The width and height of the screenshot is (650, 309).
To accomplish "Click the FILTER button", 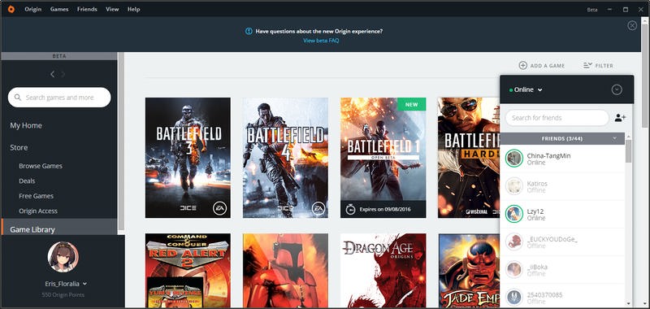I will coord(598,66).
